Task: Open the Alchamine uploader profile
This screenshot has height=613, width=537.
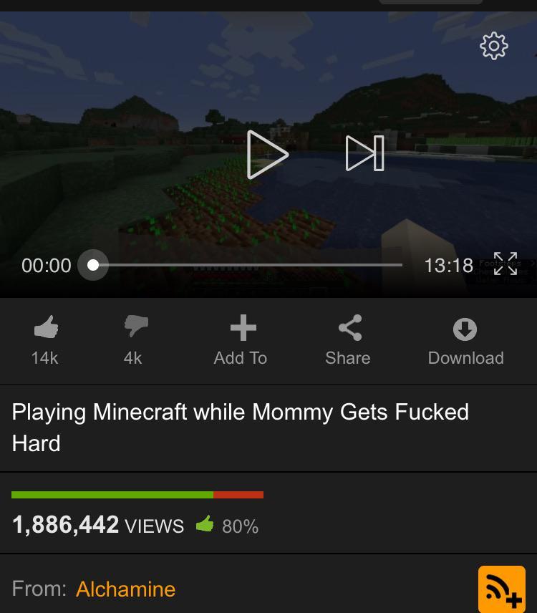Action: (x=125, y=589)
